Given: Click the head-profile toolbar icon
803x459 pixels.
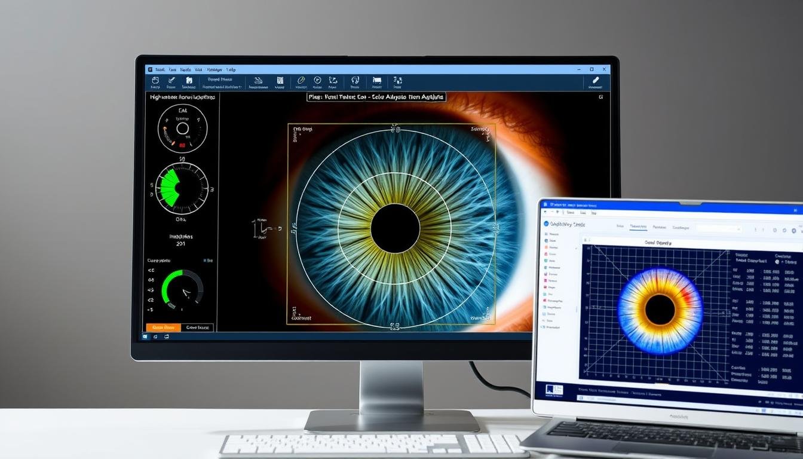Looking at the screenshot, I should (355, 79).
